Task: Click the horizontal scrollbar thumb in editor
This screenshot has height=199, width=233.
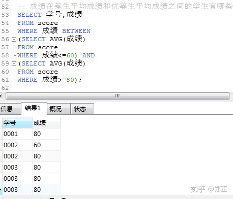Action: (118, 96)
